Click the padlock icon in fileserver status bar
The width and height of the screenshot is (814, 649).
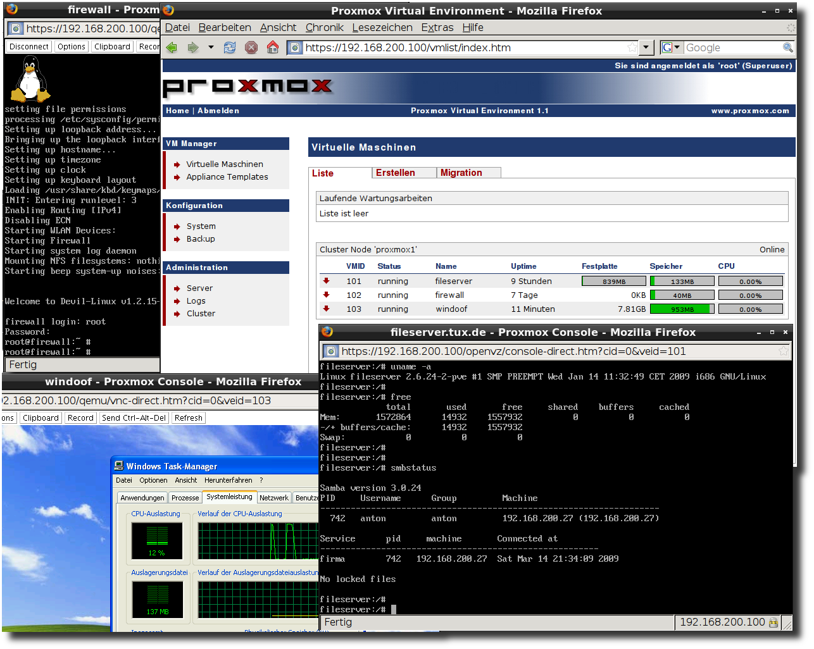[773, 622]
